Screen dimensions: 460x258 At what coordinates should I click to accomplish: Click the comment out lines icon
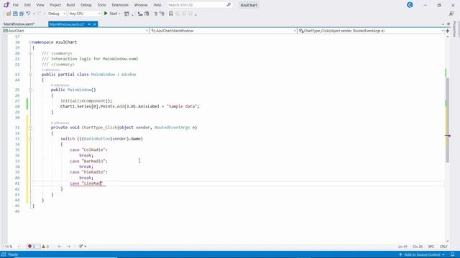pyautogui.click(x=155, y=14)
